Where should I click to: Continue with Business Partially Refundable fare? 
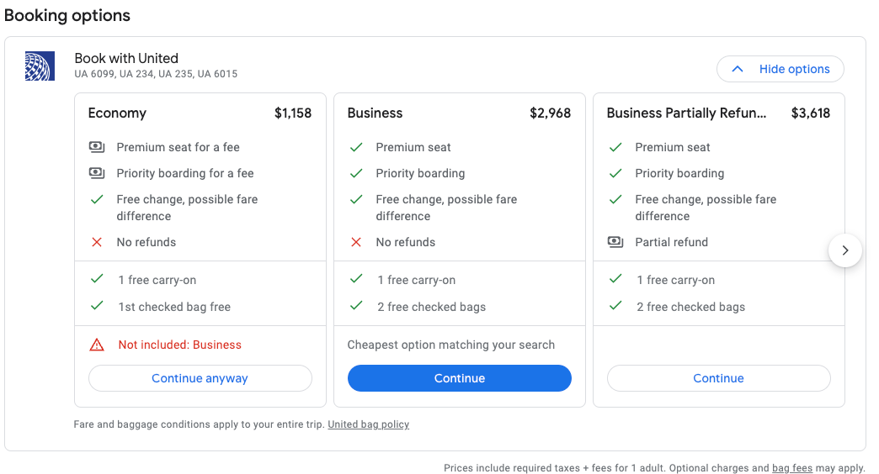[x=718, y=378]
